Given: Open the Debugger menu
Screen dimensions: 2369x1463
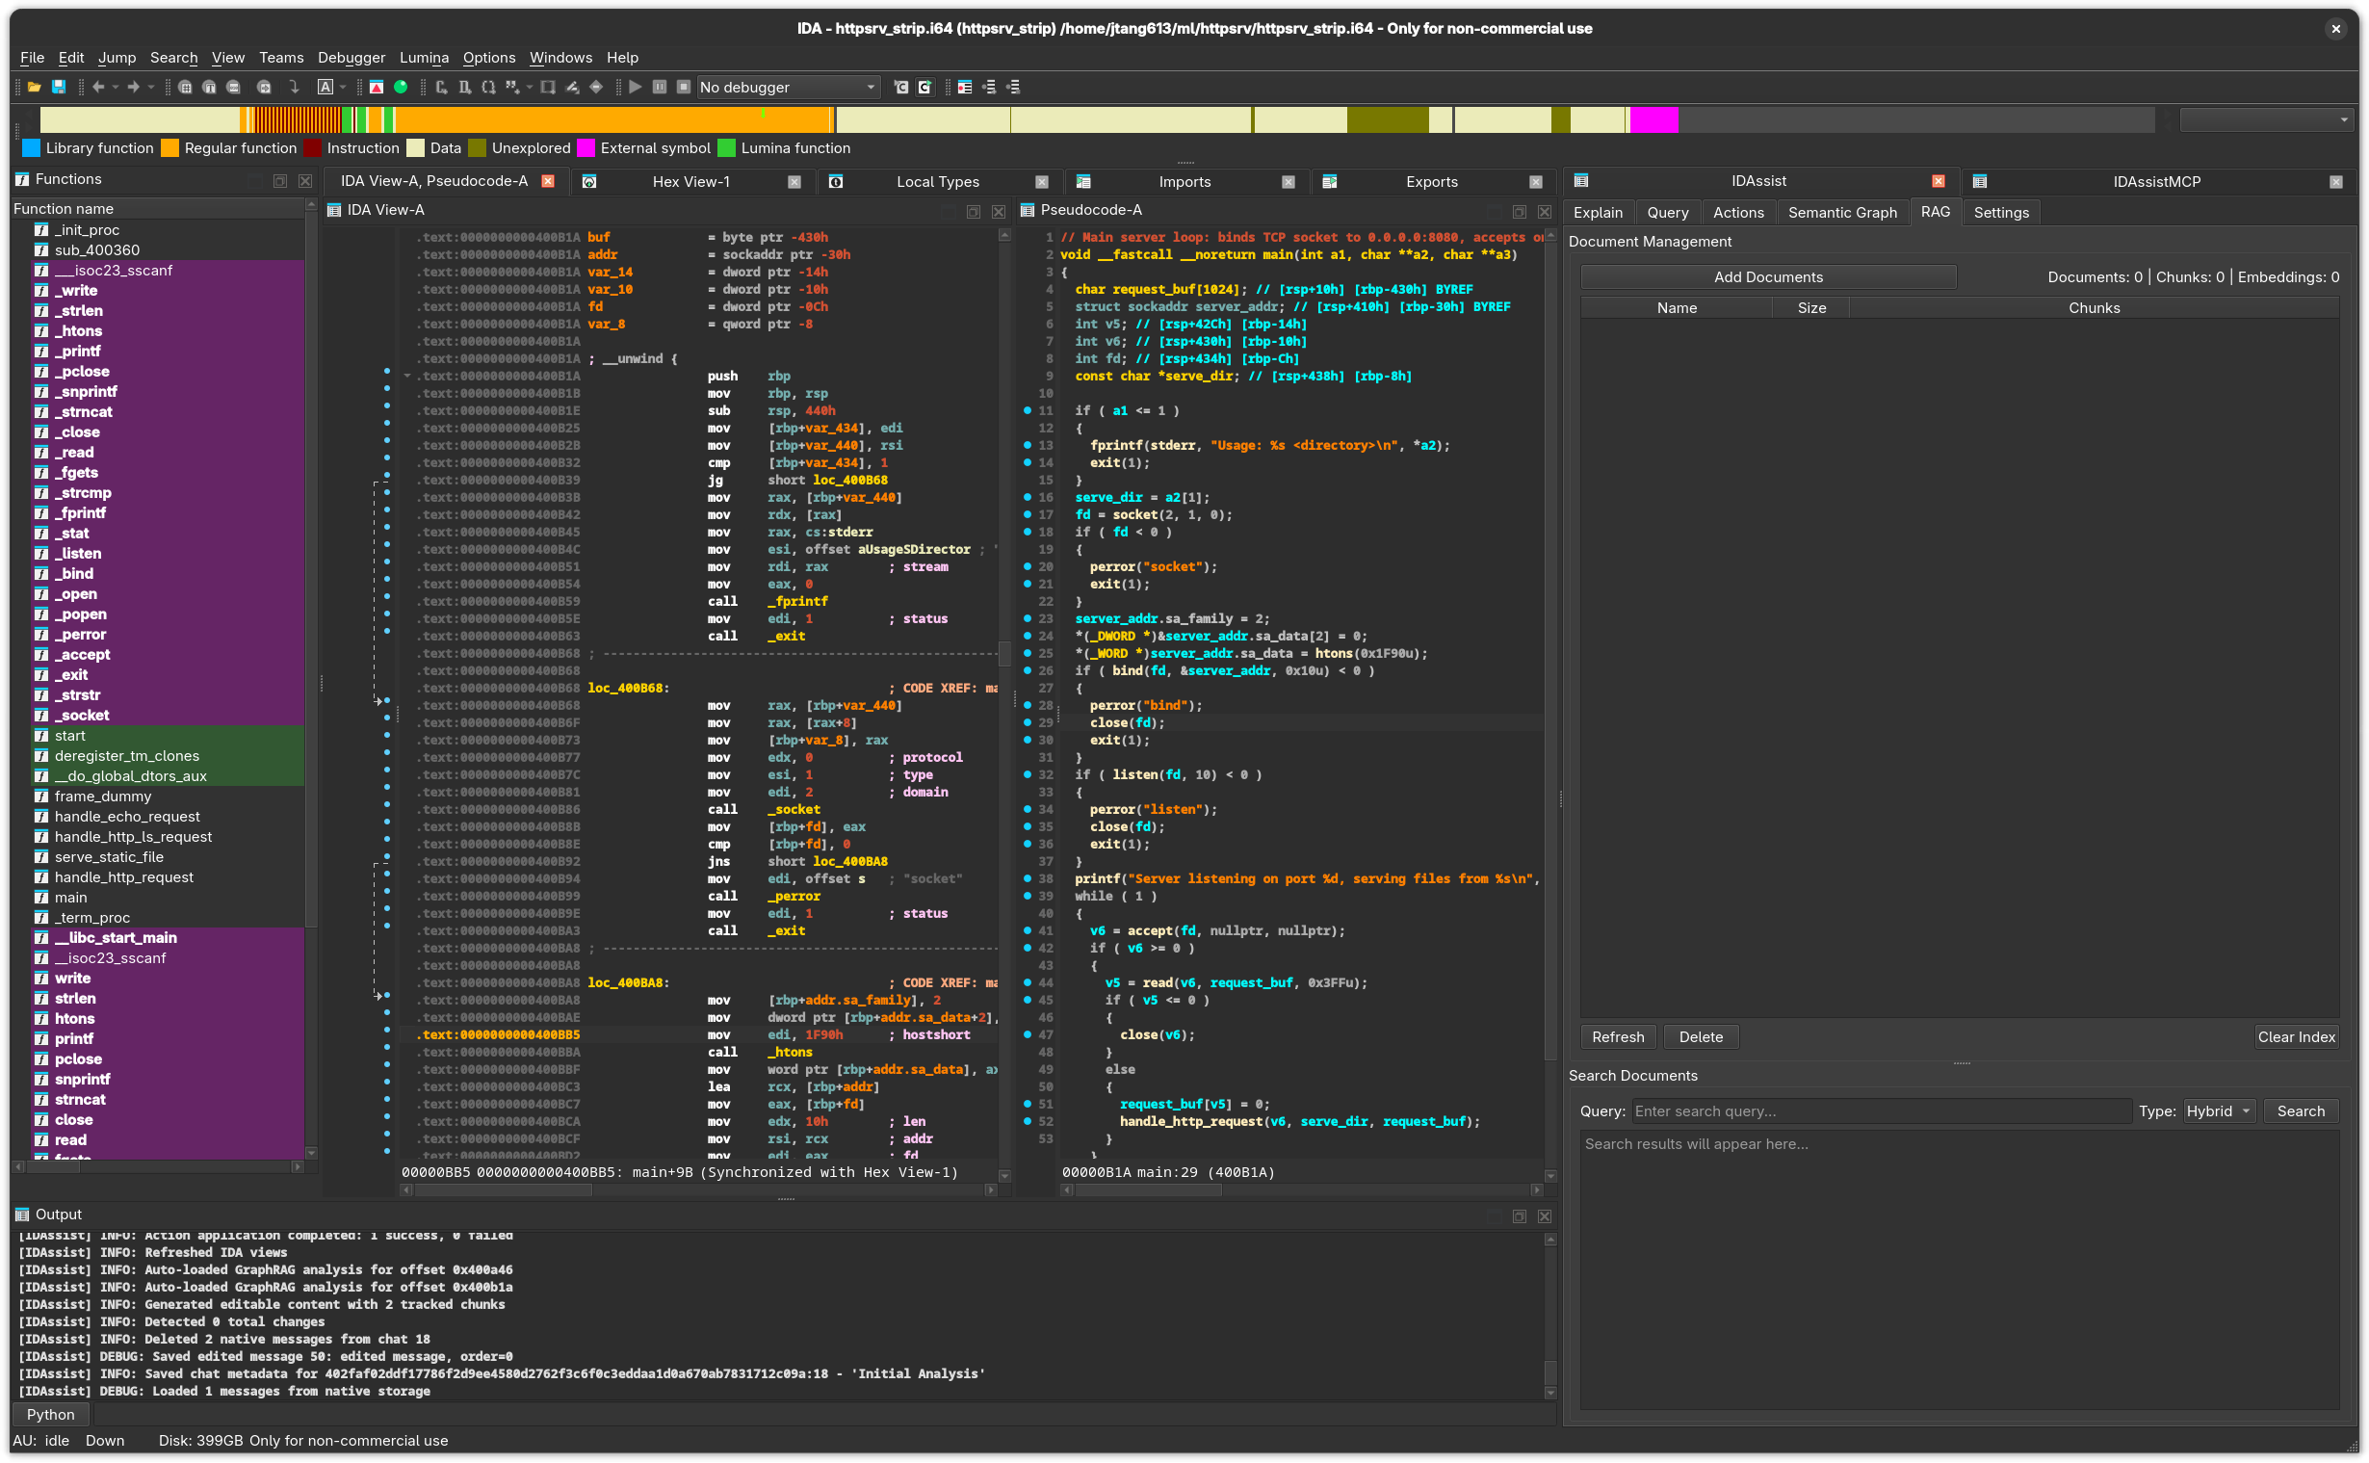Looking at the screenshot, I should pyautogui.click(x=351, y=57).
